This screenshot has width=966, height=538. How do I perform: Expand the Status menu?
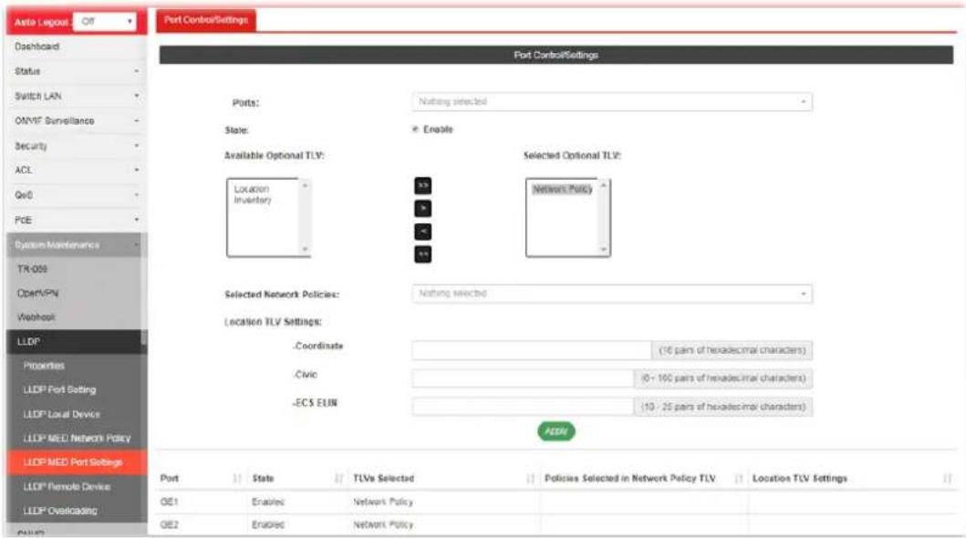[77, 71]
